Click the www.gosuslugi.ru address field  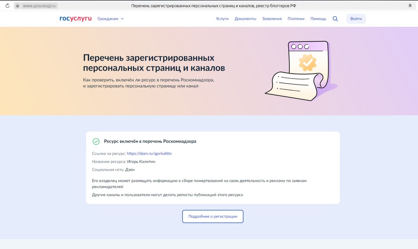pos(39,6)
